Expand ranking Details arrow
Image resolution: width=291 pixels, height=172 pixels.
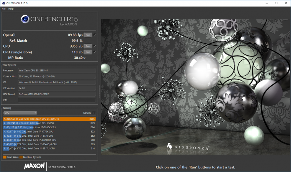[94, 113]
